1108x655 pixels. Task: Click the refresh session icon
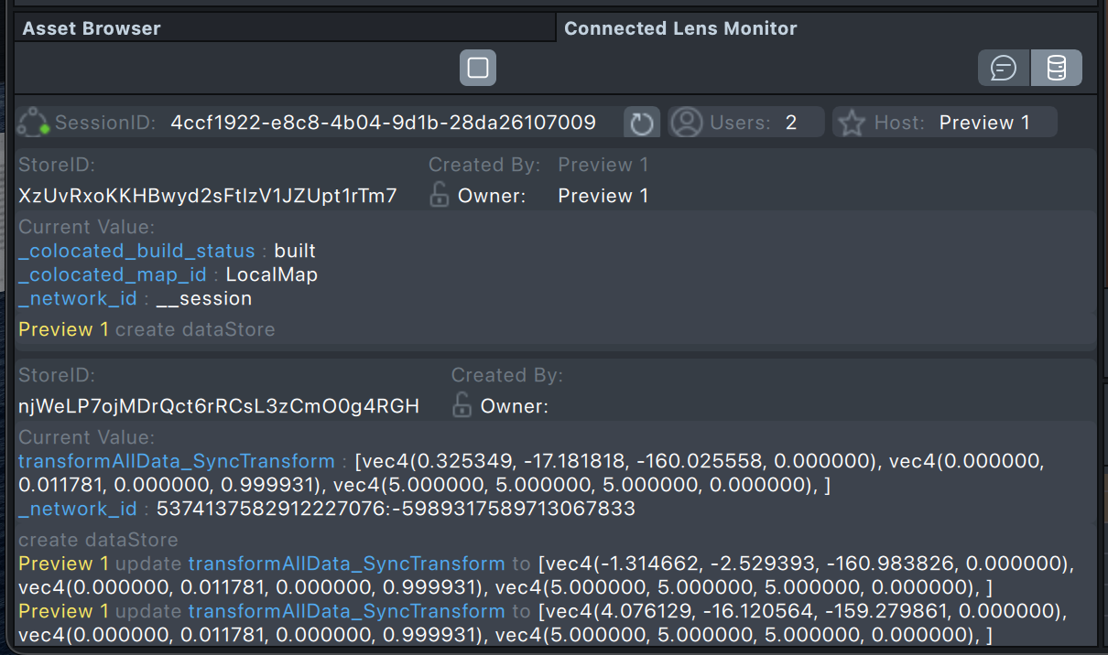(641, 123)
